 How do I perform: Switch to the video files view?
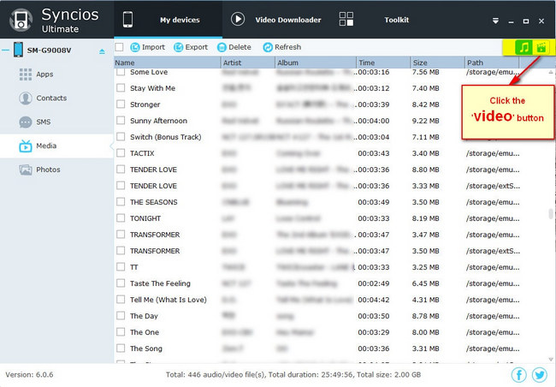pyautogui.click(x=541, y=47)
